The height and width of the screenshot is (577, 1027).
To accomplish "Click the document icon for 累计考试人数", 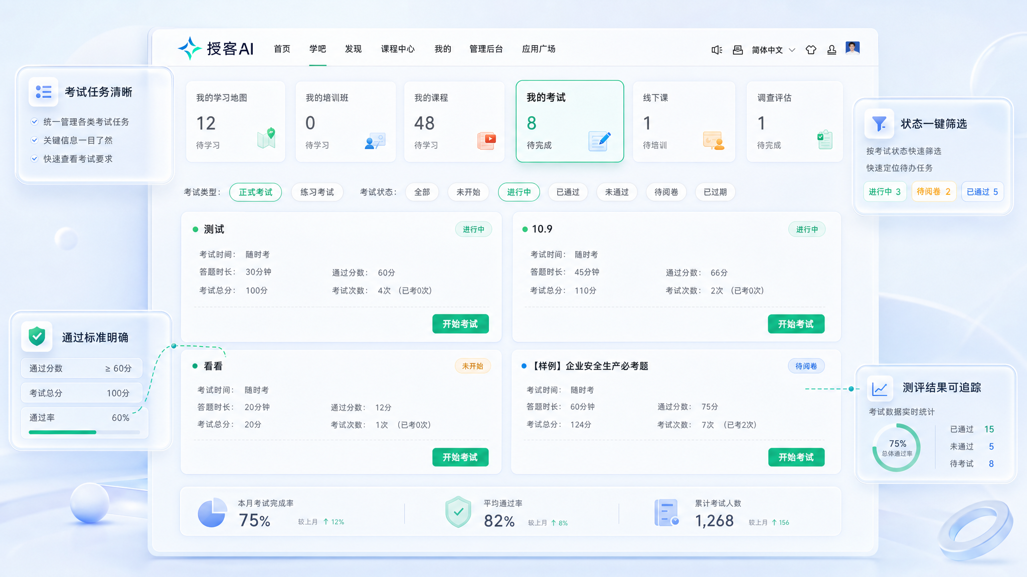I will pos(666,512).
